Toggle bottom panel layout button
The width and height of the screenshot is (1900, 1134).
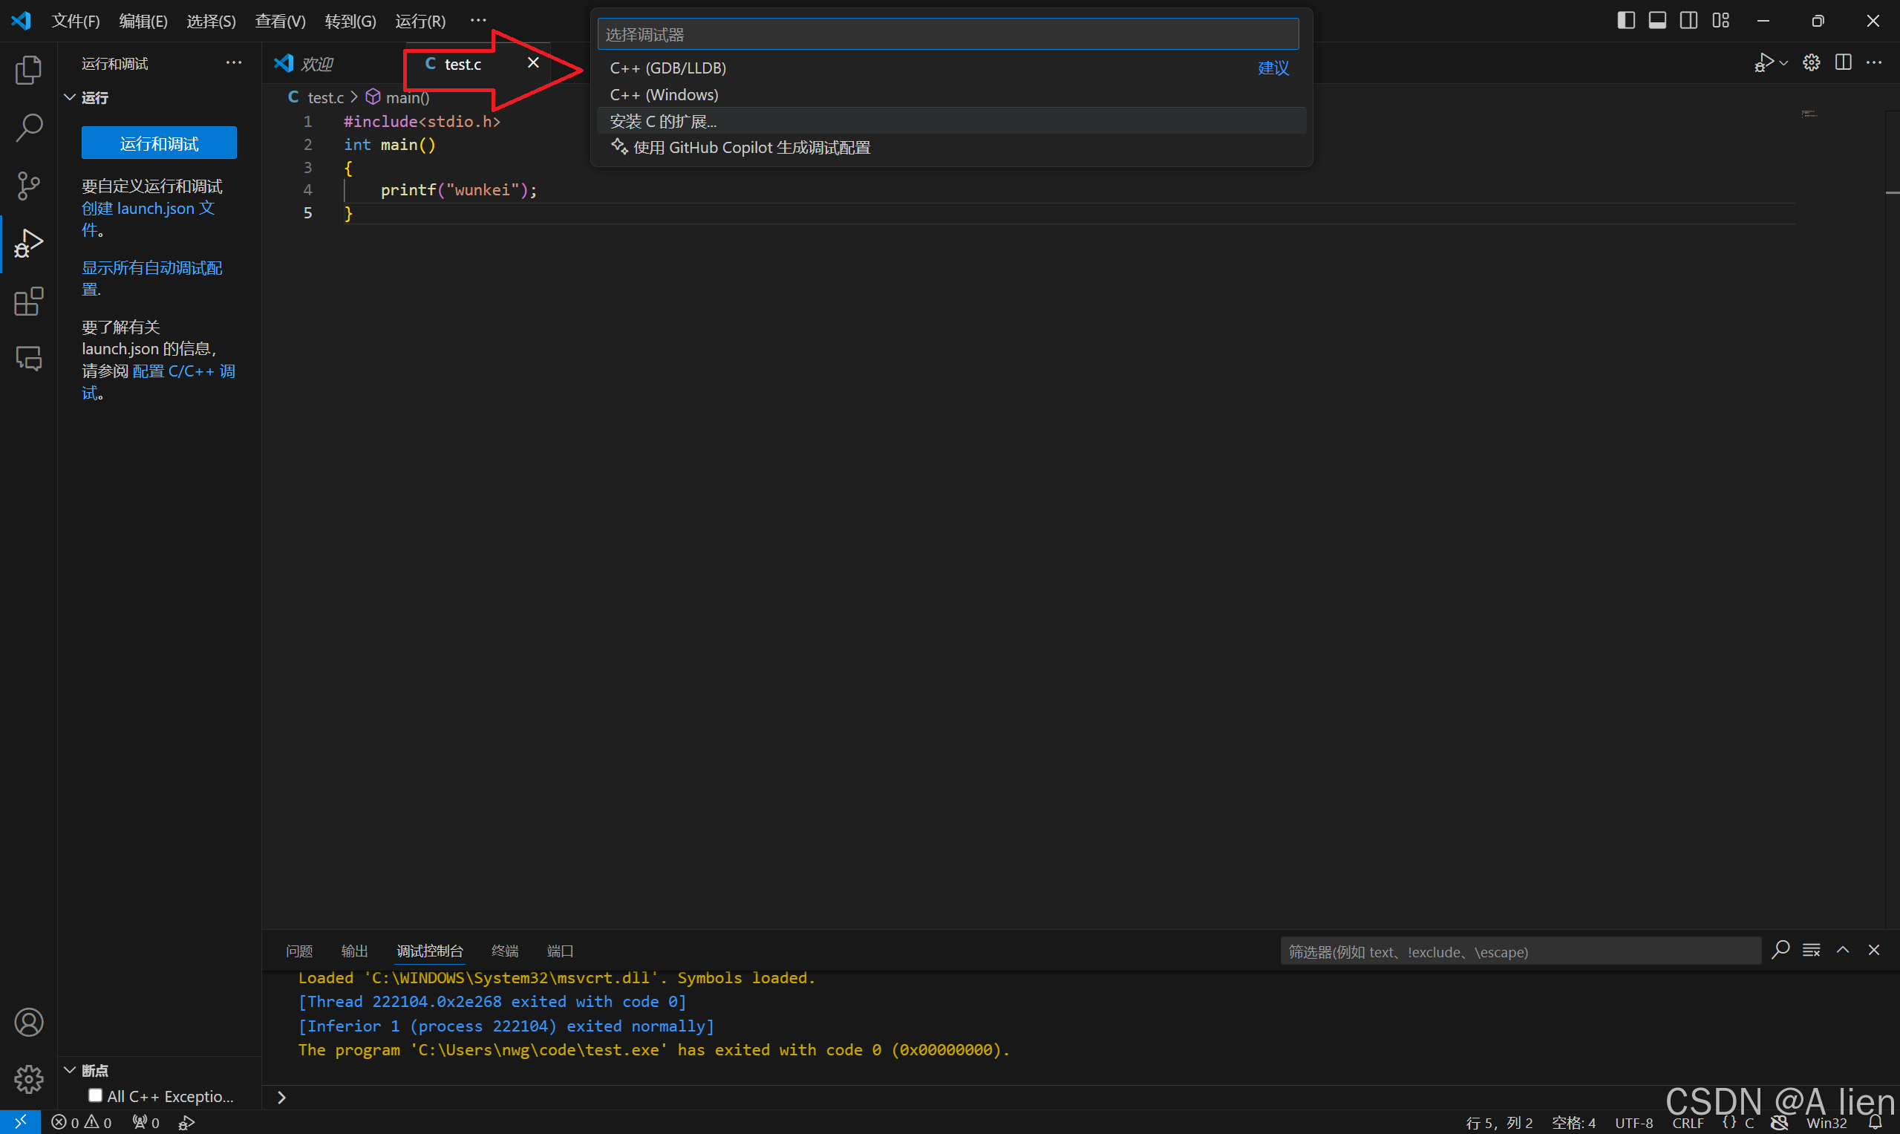pos(1657,21)
